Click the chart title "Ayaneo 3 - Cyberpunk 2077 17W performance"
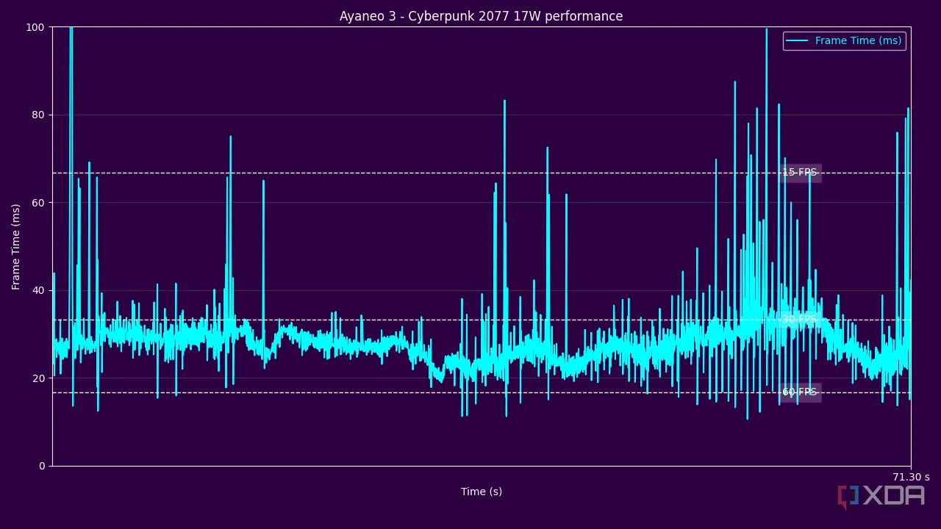This screenshot has height=529, width=941. pos(481,16)
